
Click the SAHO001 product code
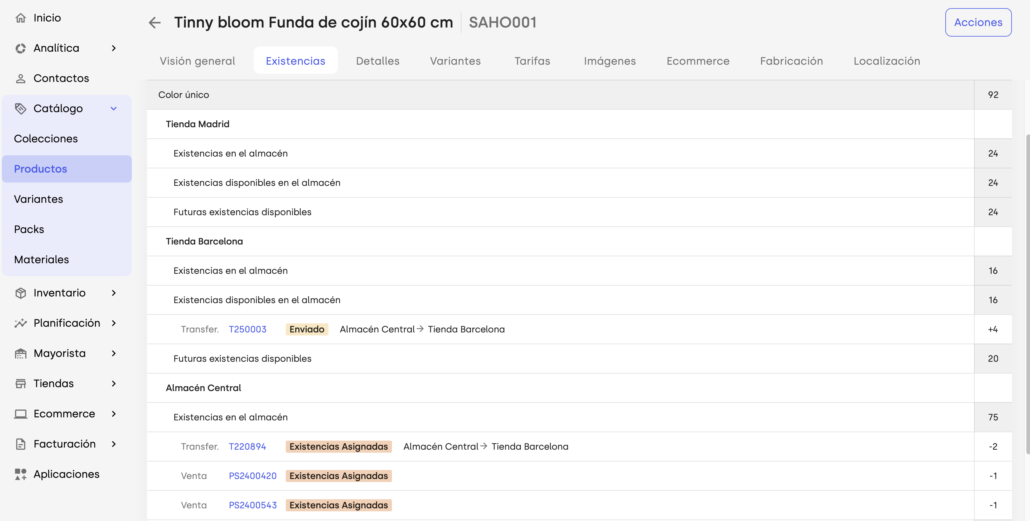[503, 22]
